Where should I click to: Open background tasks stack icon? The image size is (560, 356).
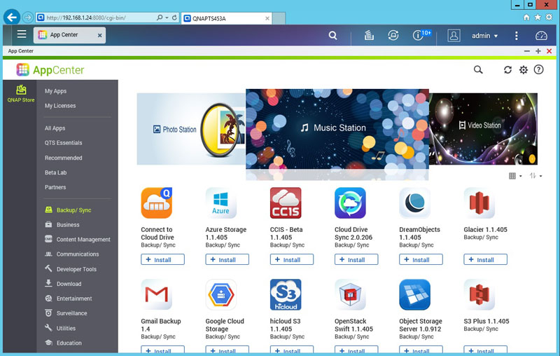(369, 35)
